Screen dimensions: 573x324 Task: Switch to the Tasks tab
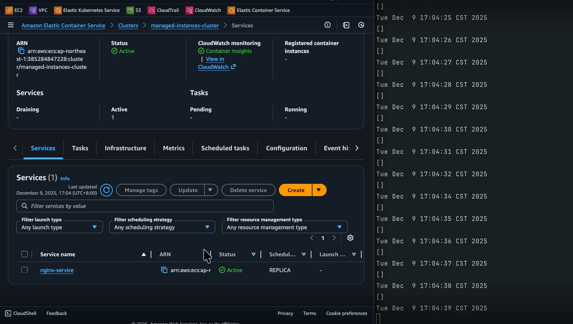80,148
